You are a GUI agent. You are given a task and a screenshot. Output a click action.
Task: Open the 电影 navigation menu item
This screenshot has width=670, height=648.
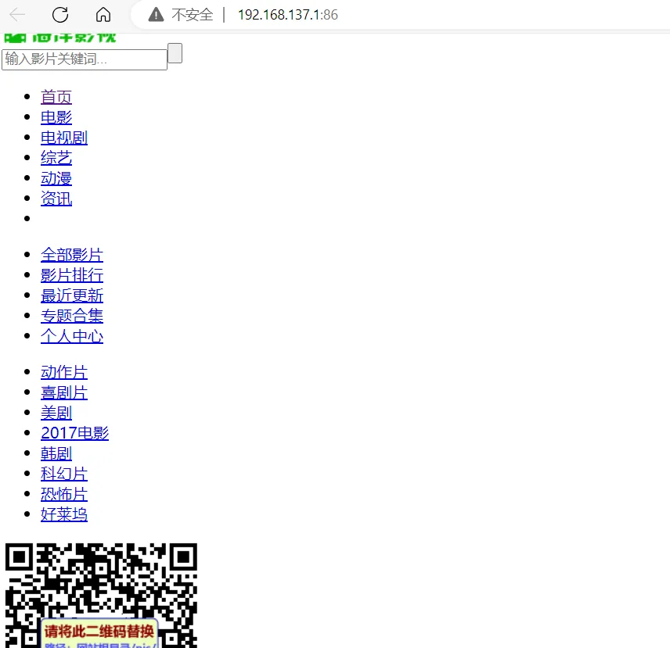coord(56,116)
